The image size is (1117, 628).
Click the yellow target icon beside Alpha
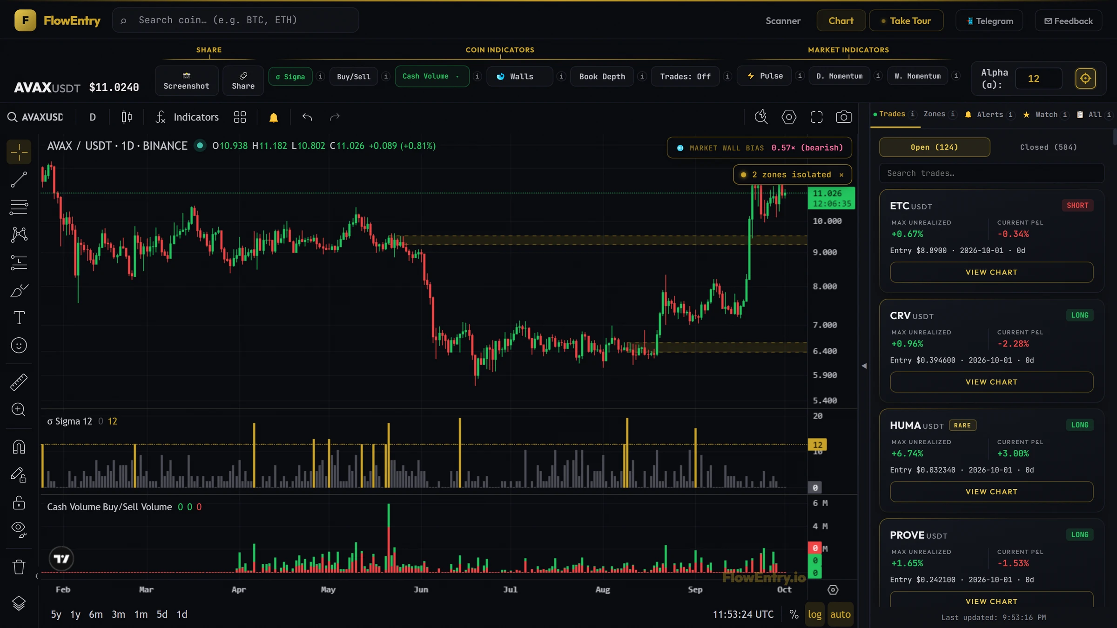[x=1085, y=79]
